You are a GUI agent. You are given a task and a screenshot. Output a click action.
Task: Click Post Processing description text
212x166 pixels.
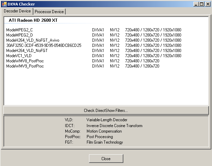[x=100, y=137]
